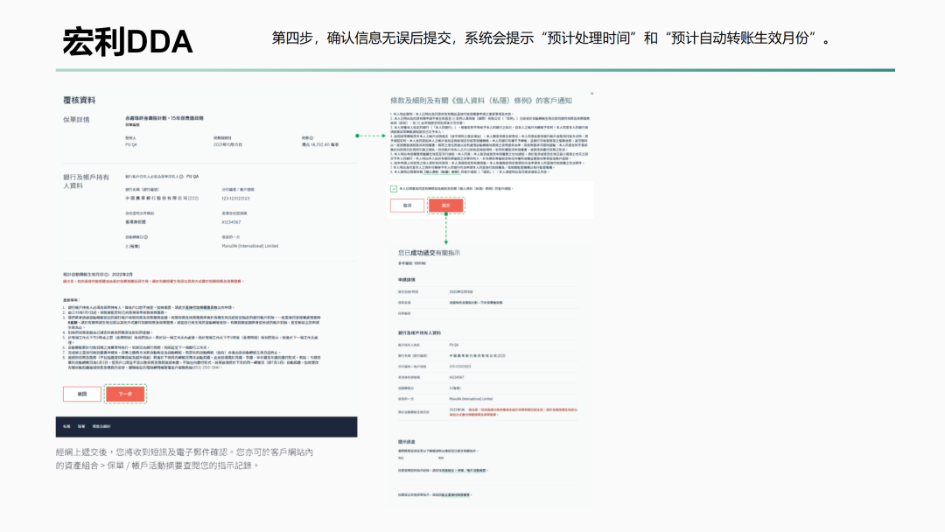The width and height of the screenshot is (945, 532).
Task: Open the direct debit authorization link at bottom
Action: (x=457, y=494)
